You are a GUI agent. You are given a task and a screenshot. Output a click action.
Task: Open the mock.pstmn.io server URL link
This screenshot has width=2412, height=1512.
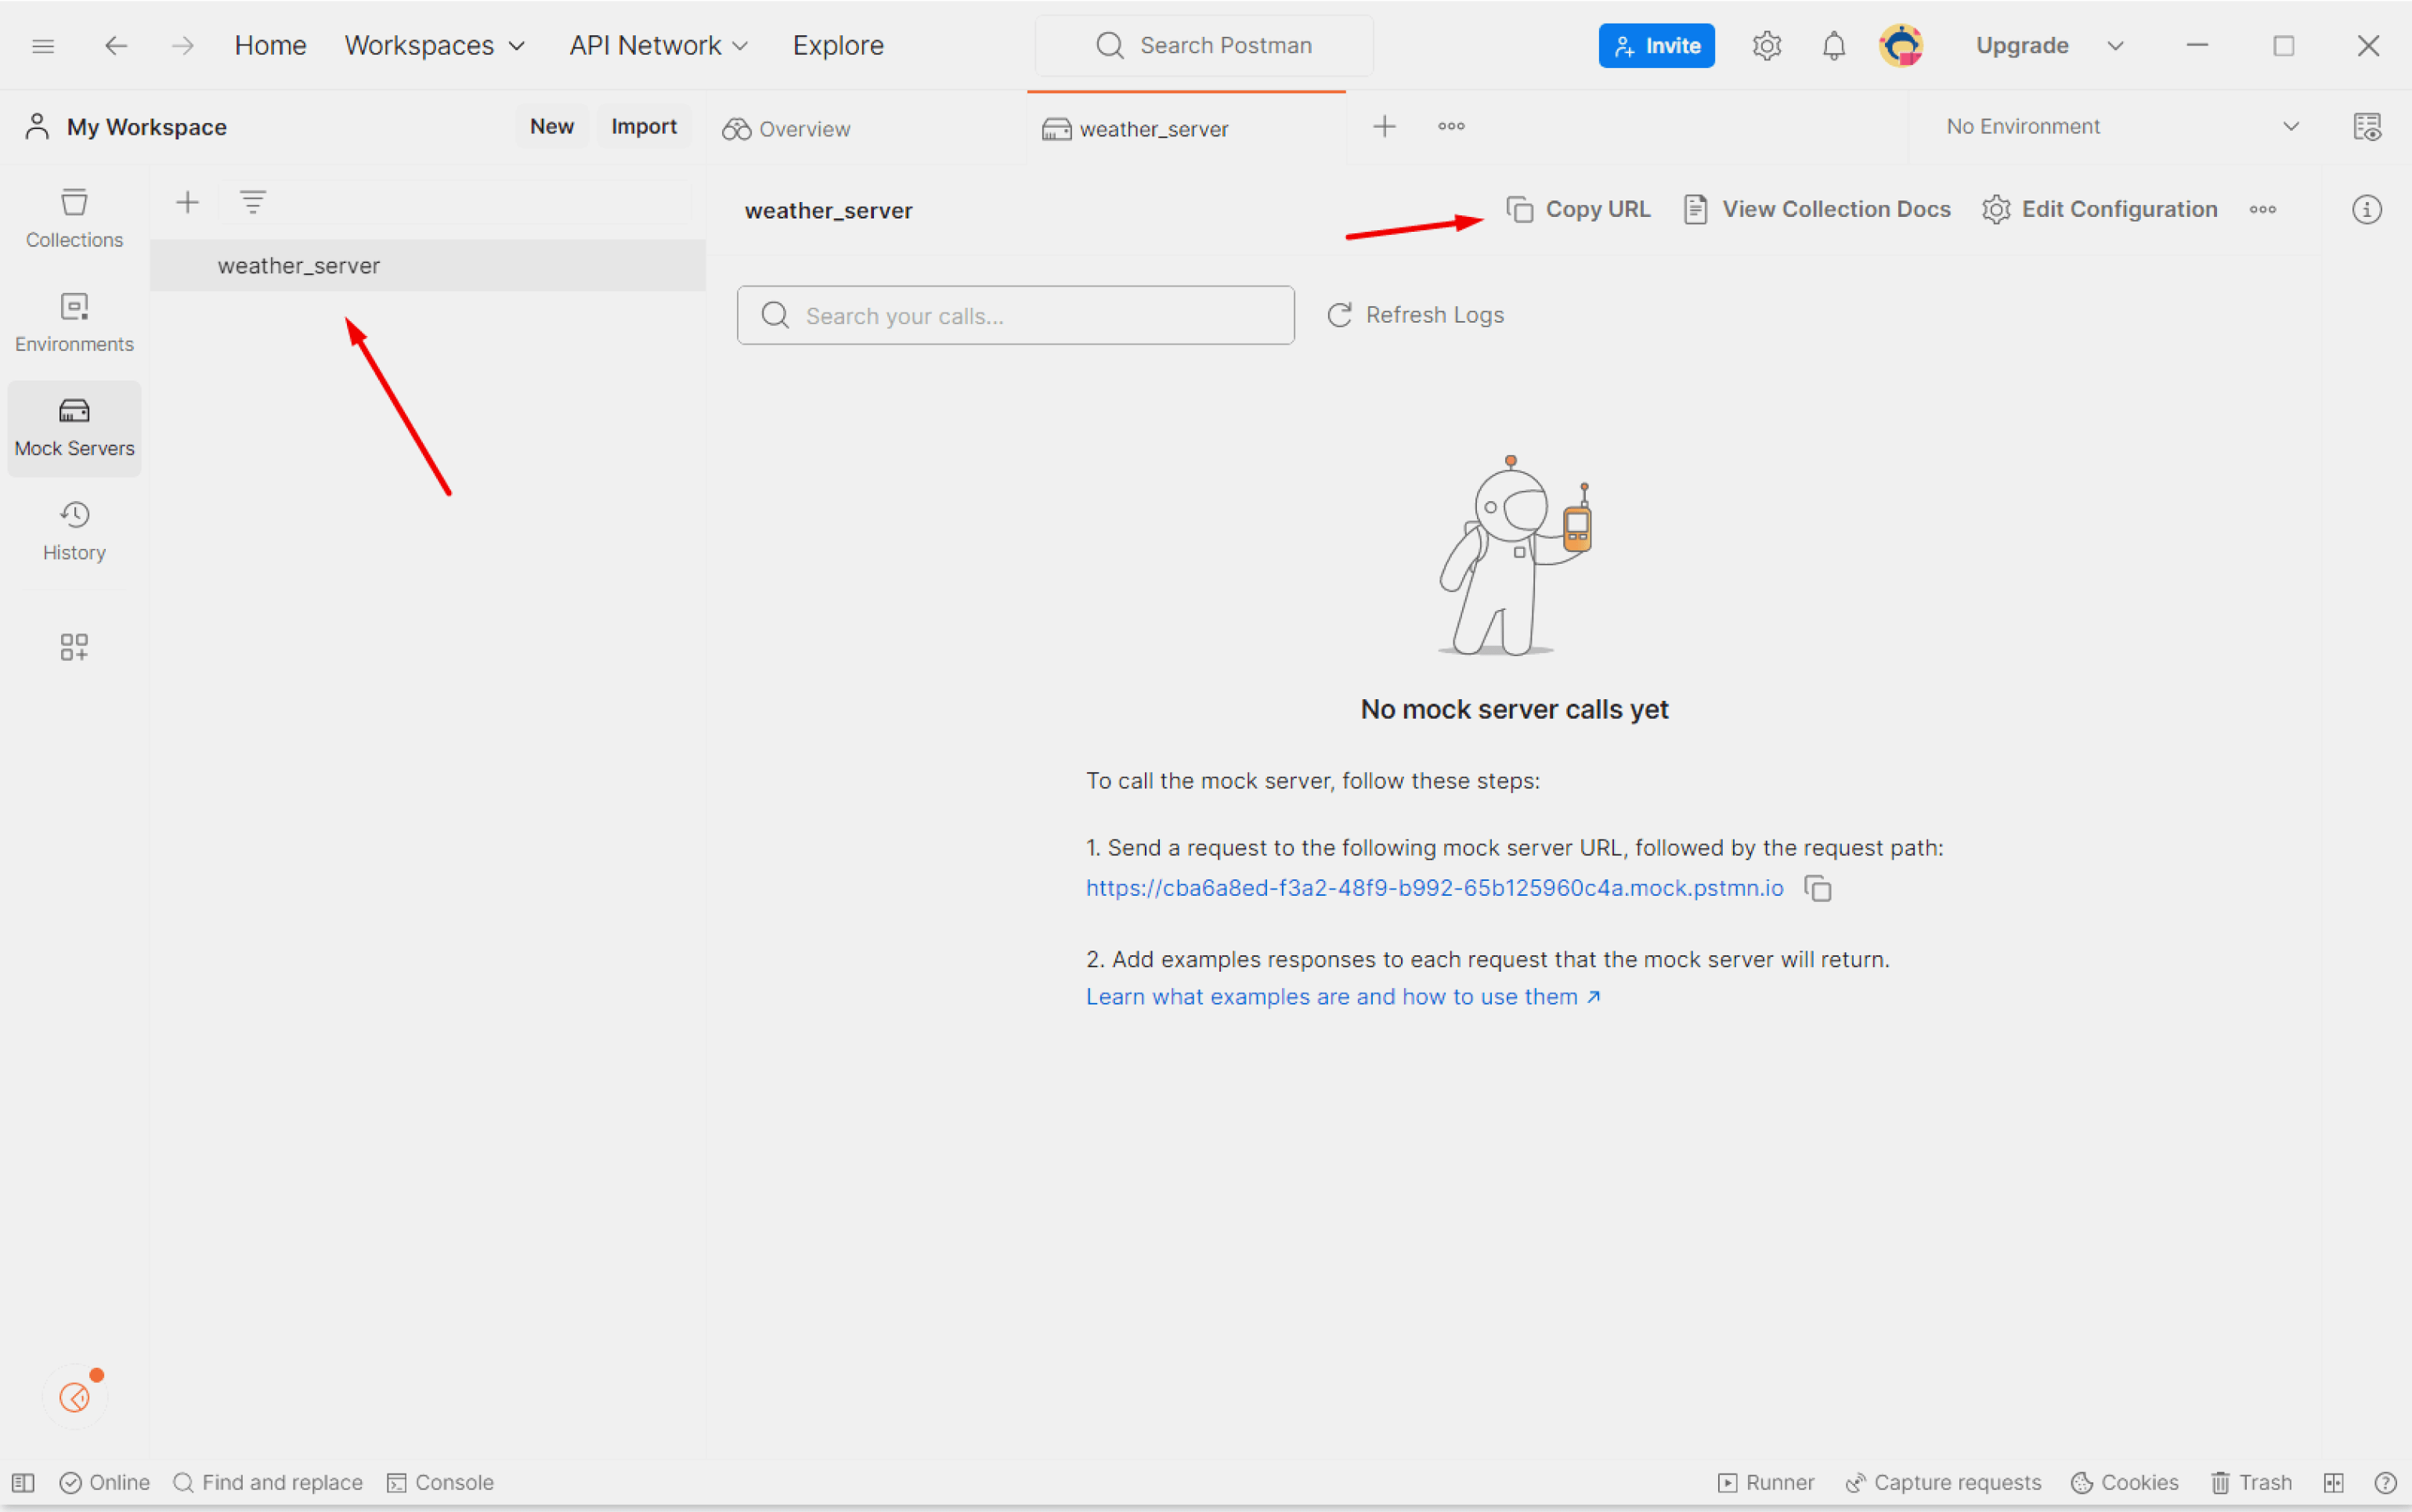pyautogui.click(x=1434, y=888)
